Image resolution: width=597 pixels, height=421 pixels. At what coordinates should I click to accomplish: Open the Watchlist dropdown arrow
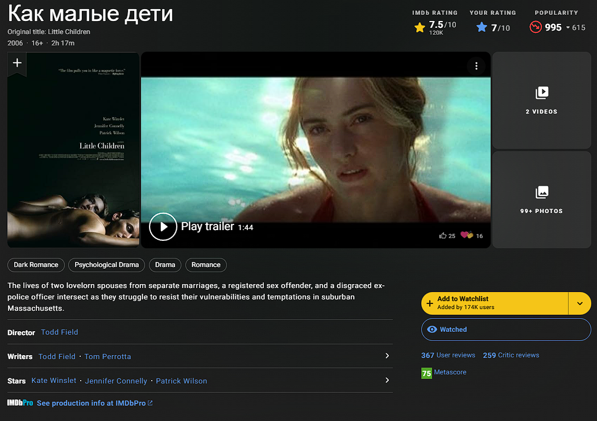click(x=579, y=303)
